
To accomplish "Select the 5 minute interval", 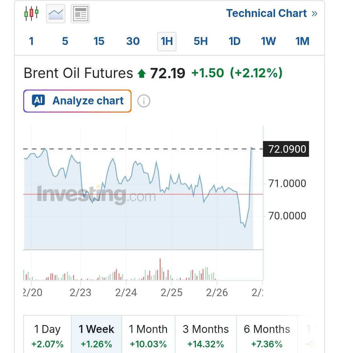I will click(x=65, y=41).
